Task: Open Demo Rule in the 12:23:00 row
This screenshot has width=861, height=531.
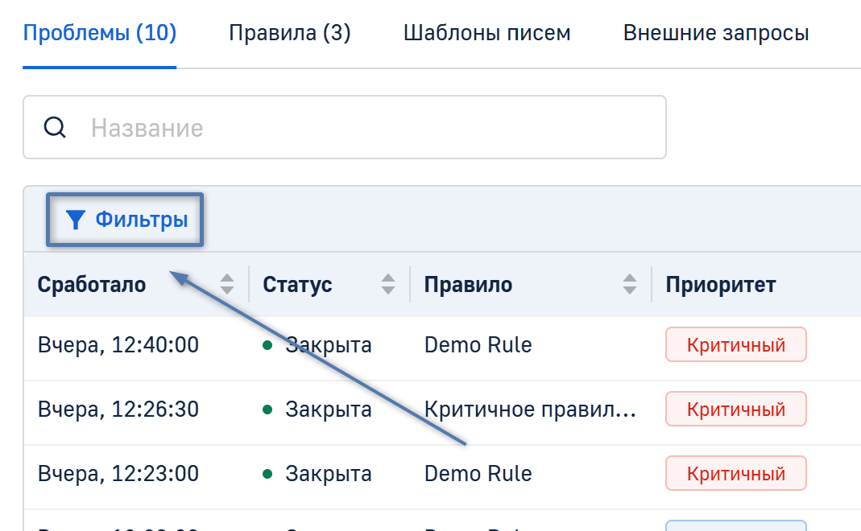Action: (x=478, y=474)
